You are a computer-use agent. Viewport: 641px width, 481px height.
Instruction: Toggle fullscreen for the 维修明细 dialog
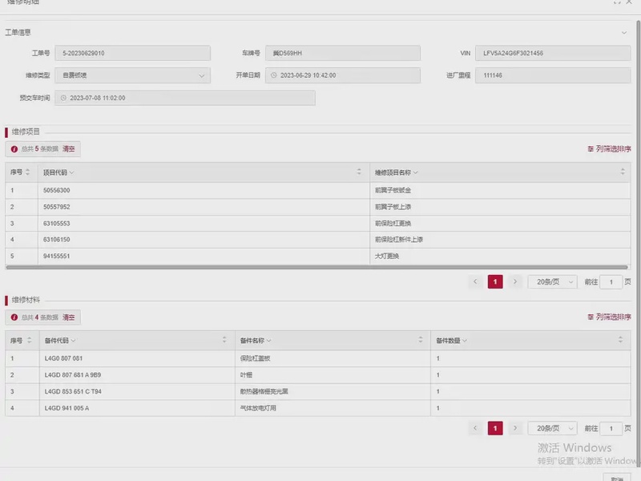(x=617, y=2)
